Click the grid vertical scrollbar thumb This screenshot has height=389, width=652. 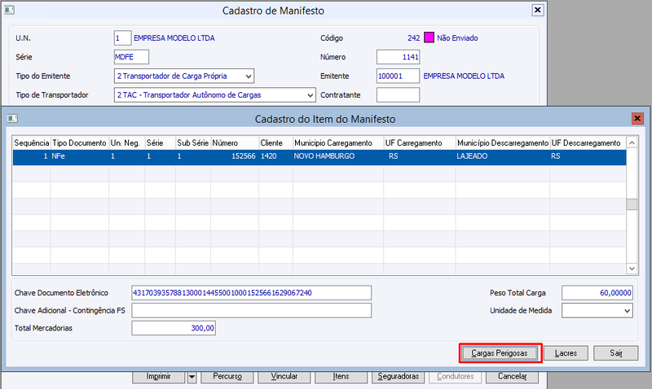pyautogui.click(x=632, y=204)
